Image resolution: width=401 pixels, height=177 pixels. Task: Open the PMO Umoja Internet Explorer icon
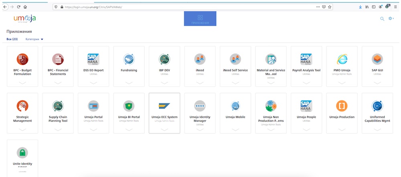(x=342, y=59)
